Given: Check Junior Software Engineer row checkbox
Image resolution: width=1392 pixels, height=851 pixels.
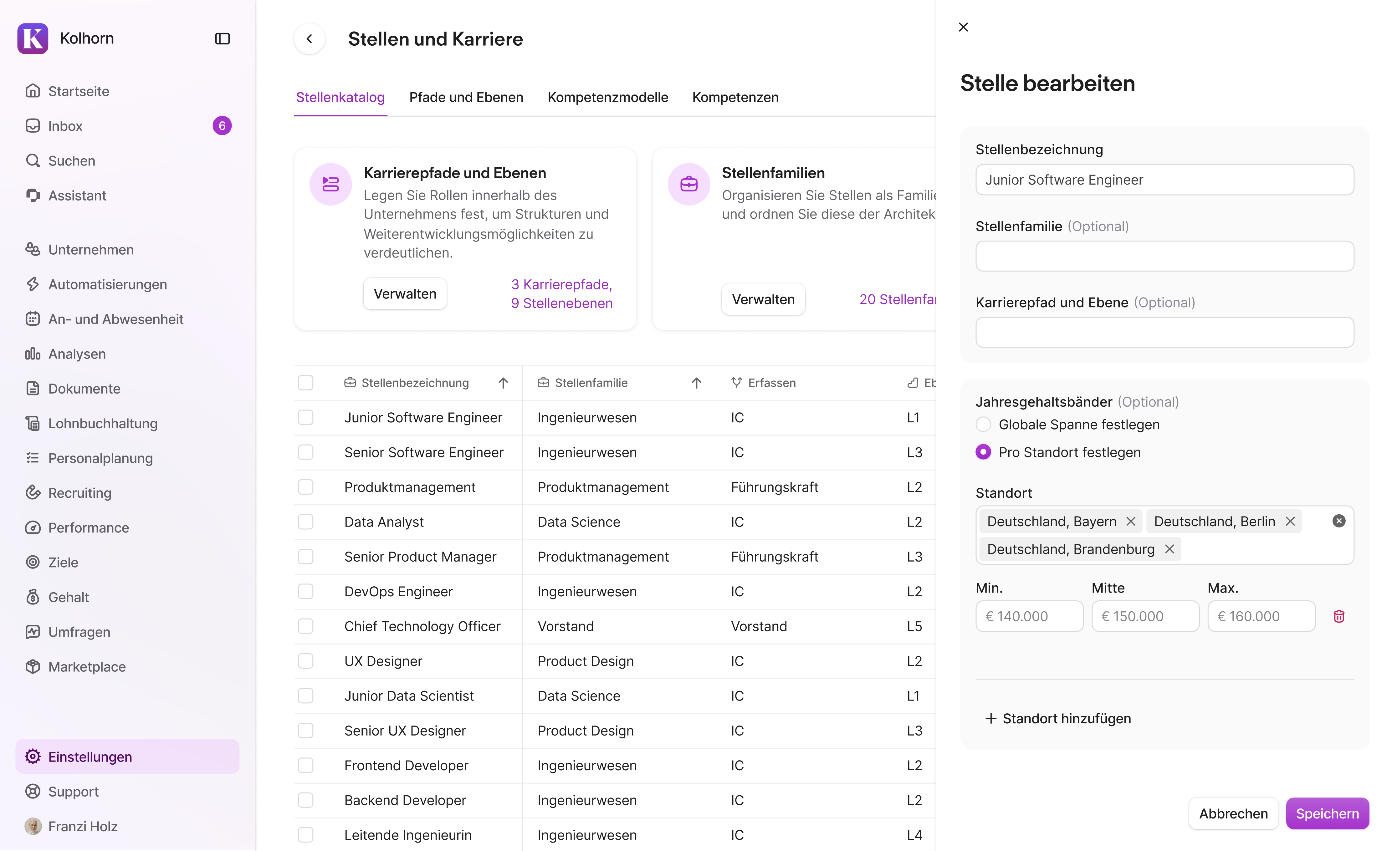Looking at the screenshot, I should click(306, 417).
